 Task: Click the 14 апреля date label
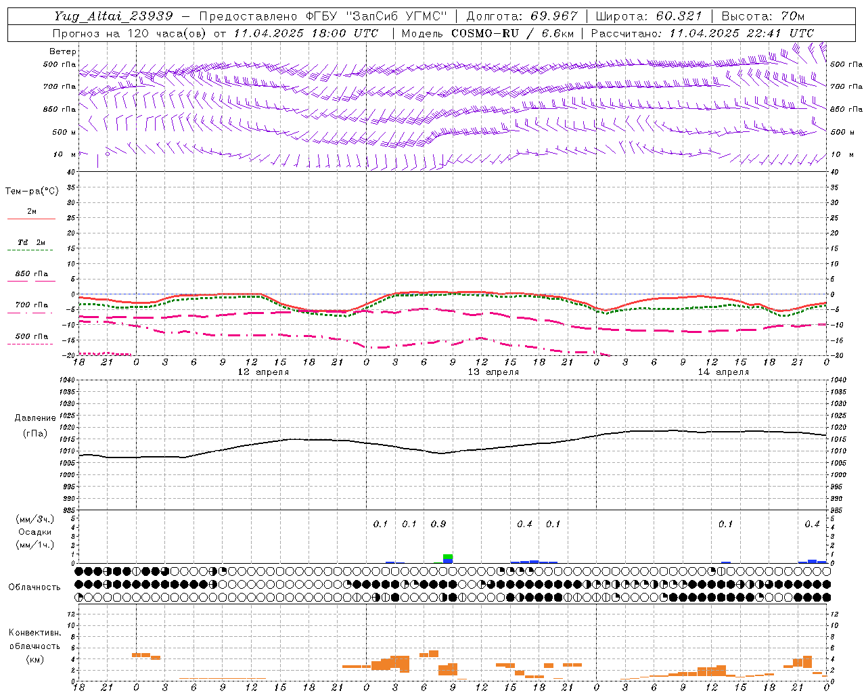pos(723,372)
